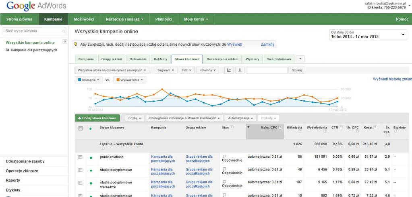Open help icon next to Stan column
The width and height of the screenshot is (412, 197).
point(232,128)
